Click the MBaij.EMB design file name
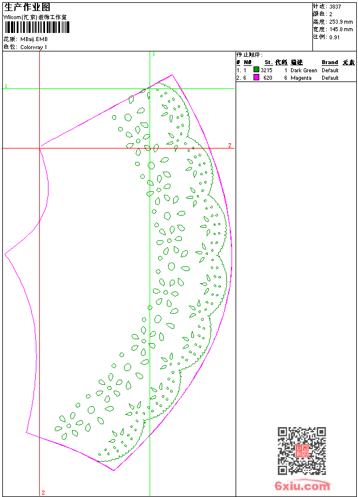Image resolution: width=358 pixels, height=497 pixels. click(34, 39)
